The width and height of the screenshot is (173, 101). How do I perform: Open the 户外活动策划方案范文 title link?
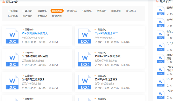(x=35, y=33)
